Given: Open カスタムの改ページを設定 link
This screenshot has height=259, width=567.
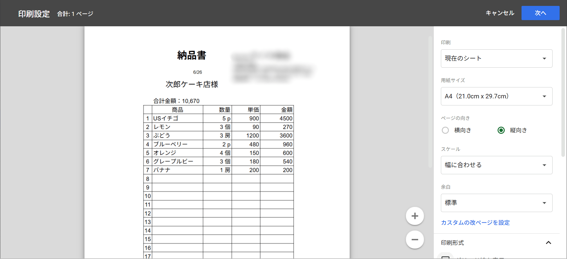Looking at the screenshot, I should click(x=475, y=223).
